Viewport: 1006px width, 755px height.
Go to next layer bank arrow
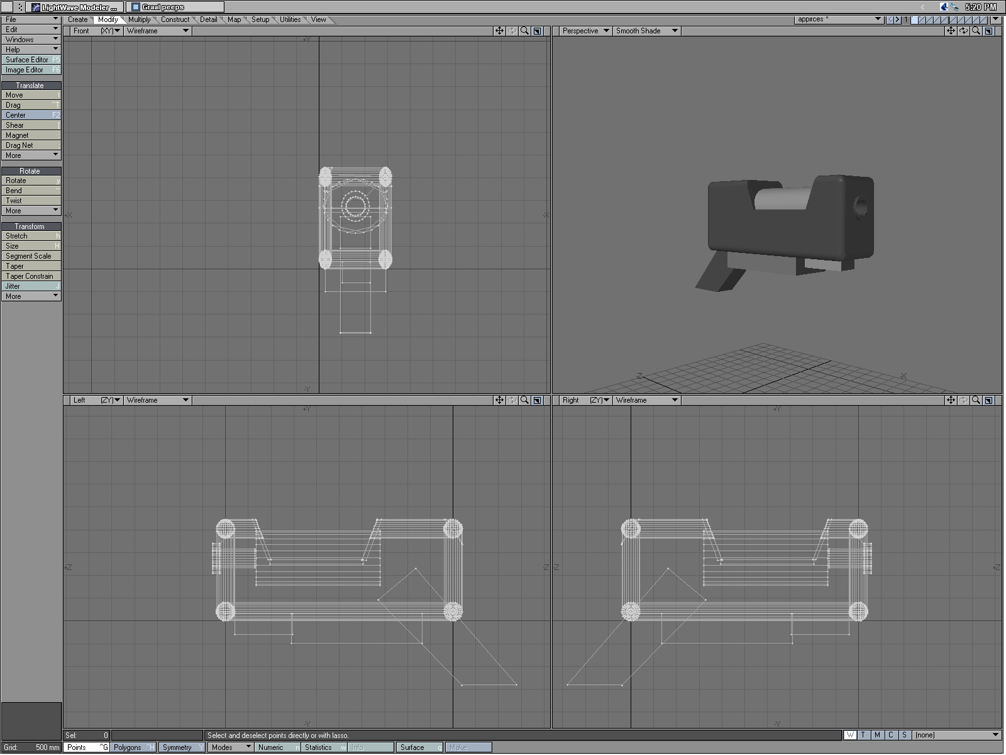[x=897, y=20]
